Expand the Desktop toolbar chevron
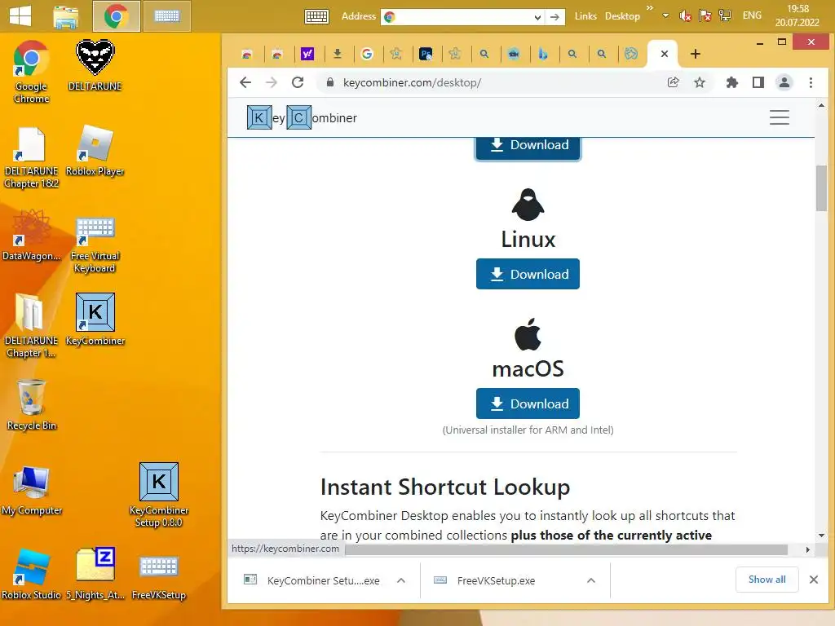Image resolution: width=835 pixels, height=626 pixels. (650, 8)
